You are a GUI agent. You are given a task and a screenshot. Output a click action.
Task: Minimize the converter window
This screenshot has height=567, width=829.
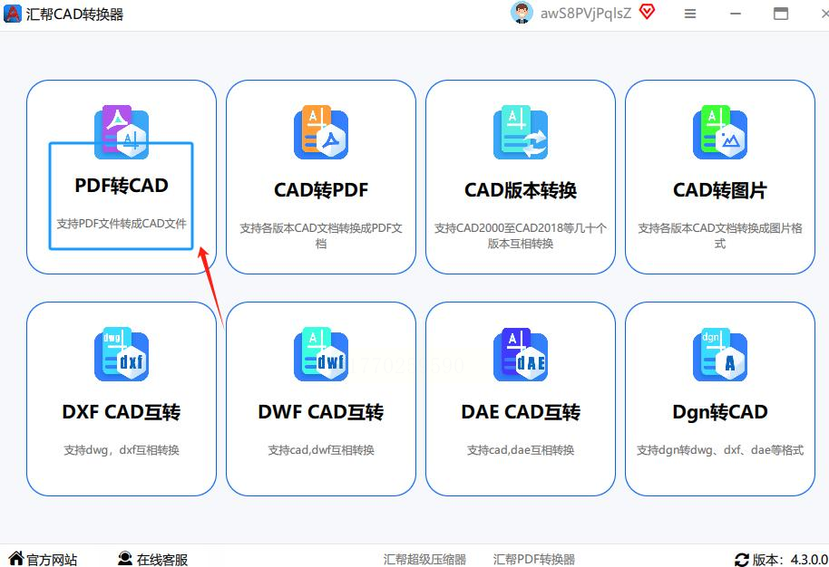[736, 14]
